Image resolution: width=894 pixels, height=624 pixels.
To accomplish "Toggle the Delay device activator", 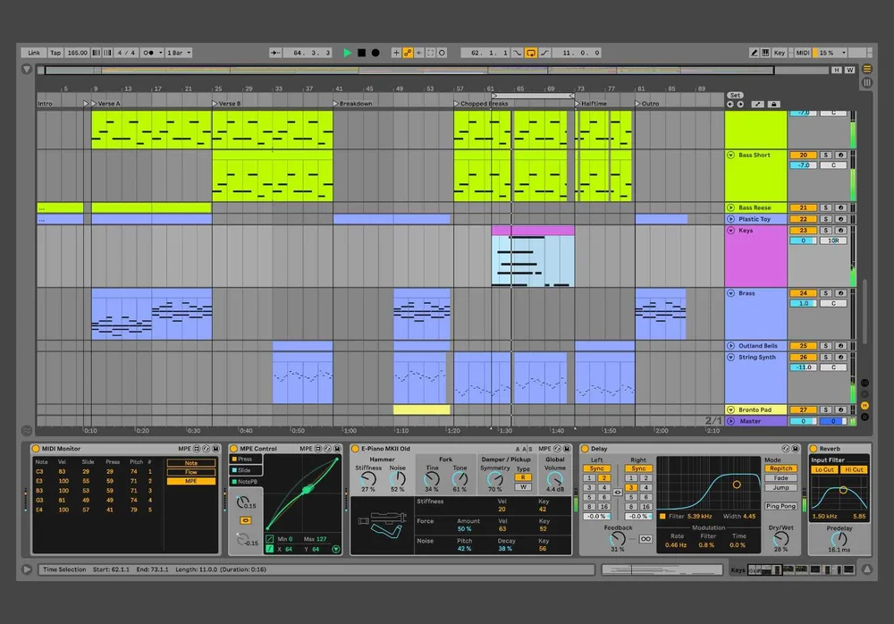I will coord(585,449).
